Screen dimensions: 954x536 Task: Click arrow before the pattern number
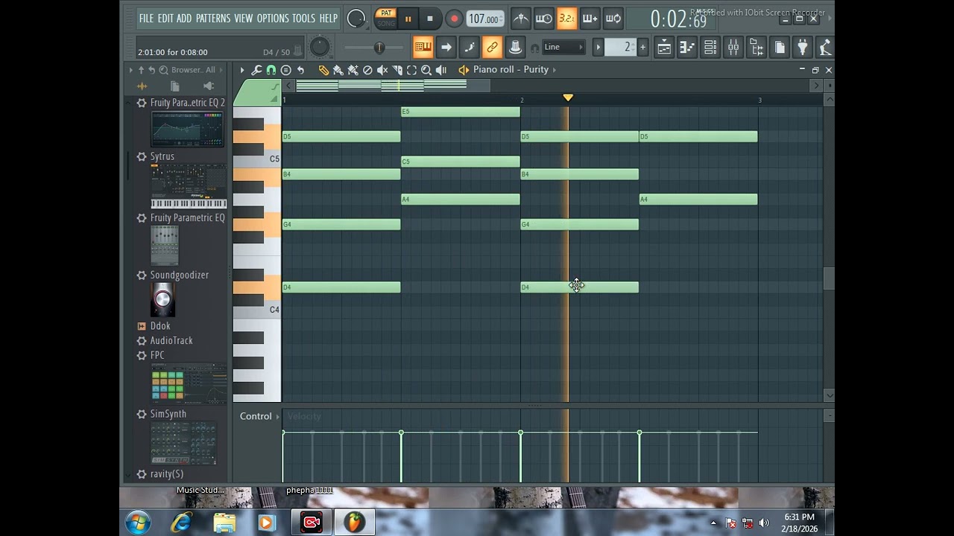[598, 47]
